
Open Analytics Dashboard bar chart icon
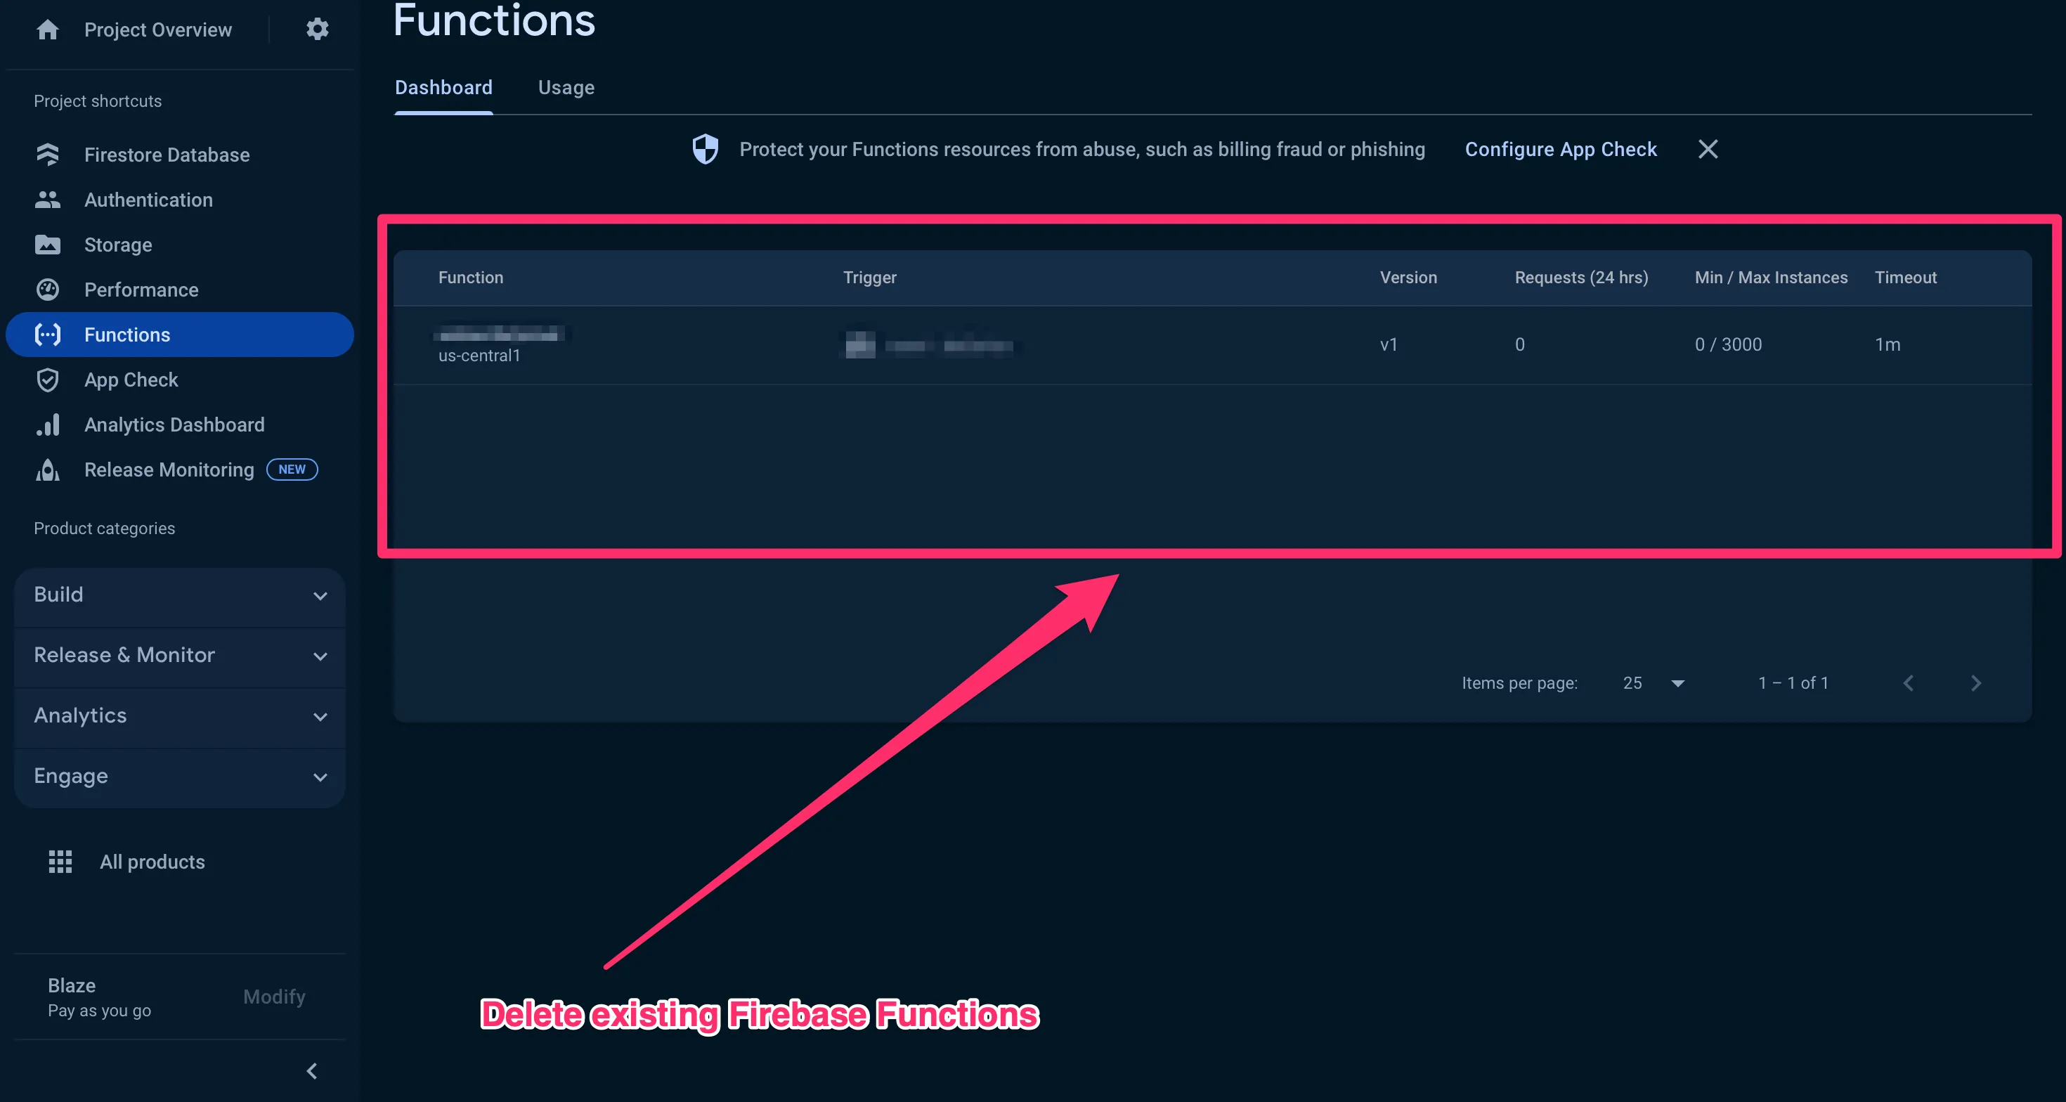coord(48,424)
